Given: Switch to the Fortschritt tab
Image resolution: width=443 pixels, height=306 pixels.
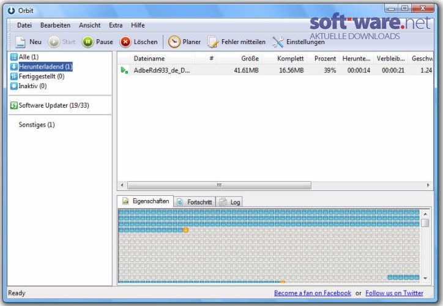Looking at the screenshot, I should 195,202.
